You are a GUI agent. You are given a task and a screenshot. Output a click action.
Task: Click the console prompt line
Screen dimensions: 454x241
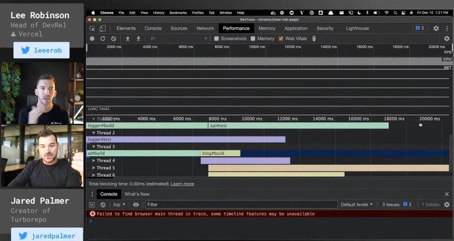[270, 221]
